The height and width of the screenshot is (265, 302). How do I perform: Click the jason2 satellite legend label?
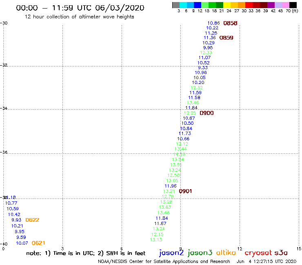pyautogui.click(x=171, y=253)
